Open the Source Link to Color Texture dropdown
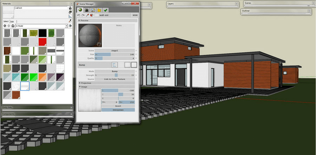The width and height of the screenshot is (316, 155). [x=115, y=79]
